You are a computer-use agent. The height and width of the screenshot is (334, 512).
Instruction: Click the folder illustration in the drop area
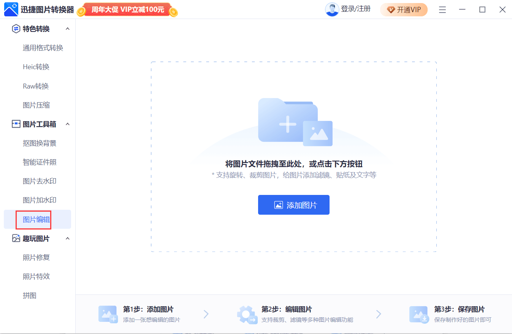click(x=295, y=122)
